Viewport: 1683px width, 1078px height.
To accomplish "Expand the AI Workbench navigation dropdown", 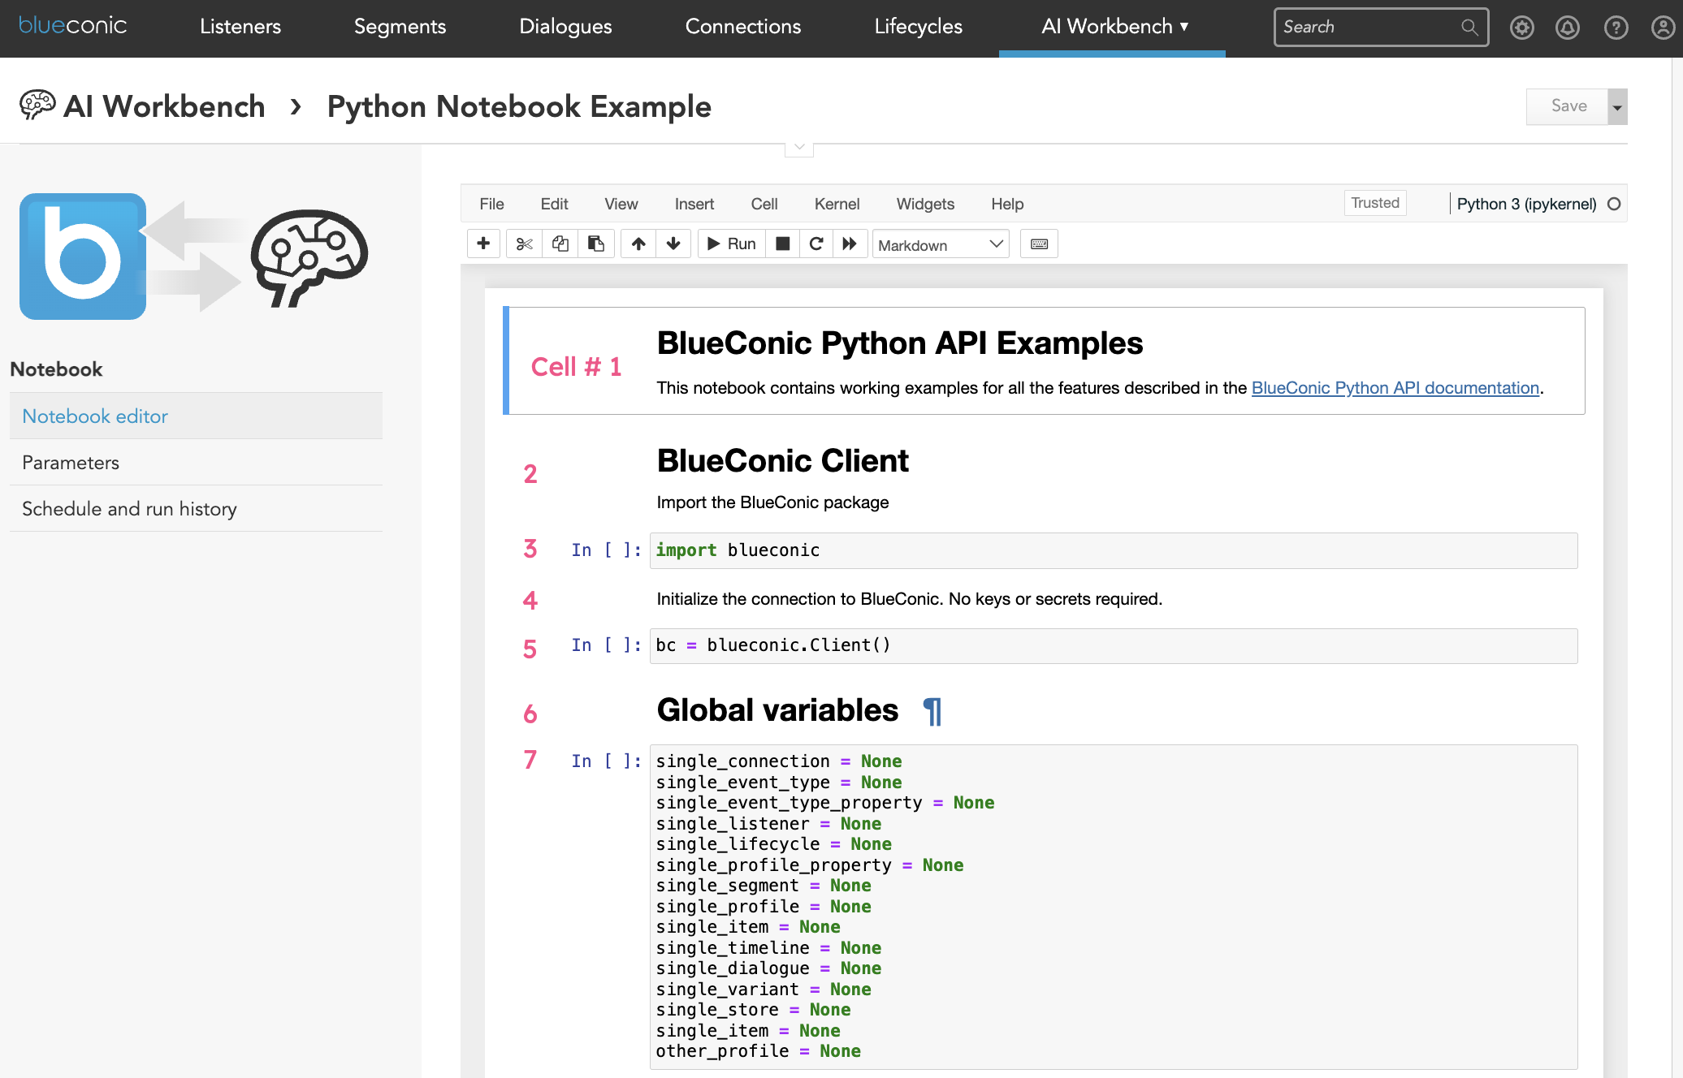I will click(x=1114, y=27).
